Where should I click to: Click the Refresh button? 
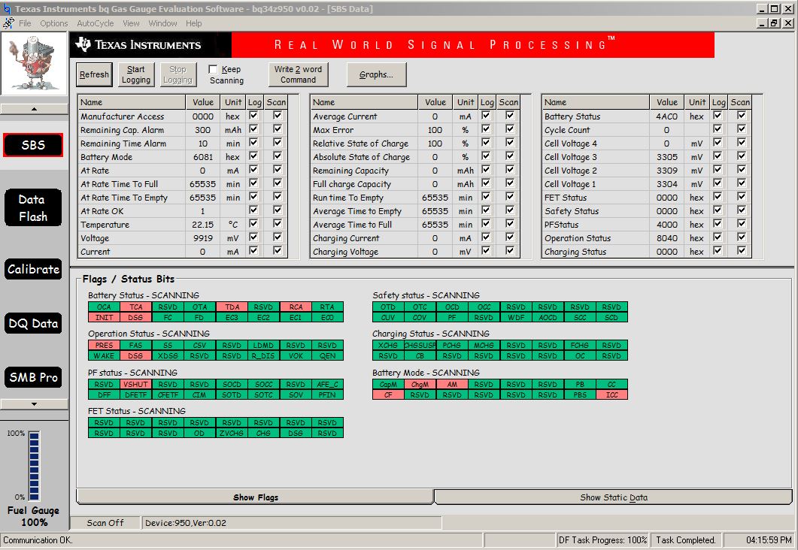[x=94, y=74]
